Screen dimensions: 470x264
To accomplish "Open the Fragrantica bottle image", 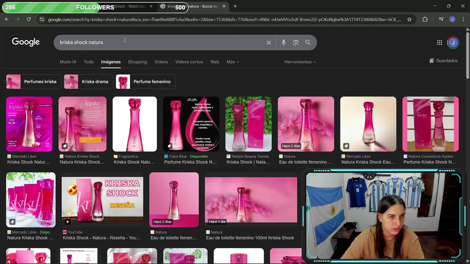I will click(135, 124).
